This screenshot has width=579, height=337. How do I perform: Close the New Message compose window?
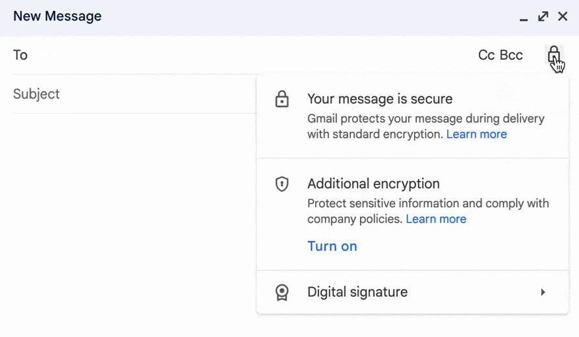(563, 17)
